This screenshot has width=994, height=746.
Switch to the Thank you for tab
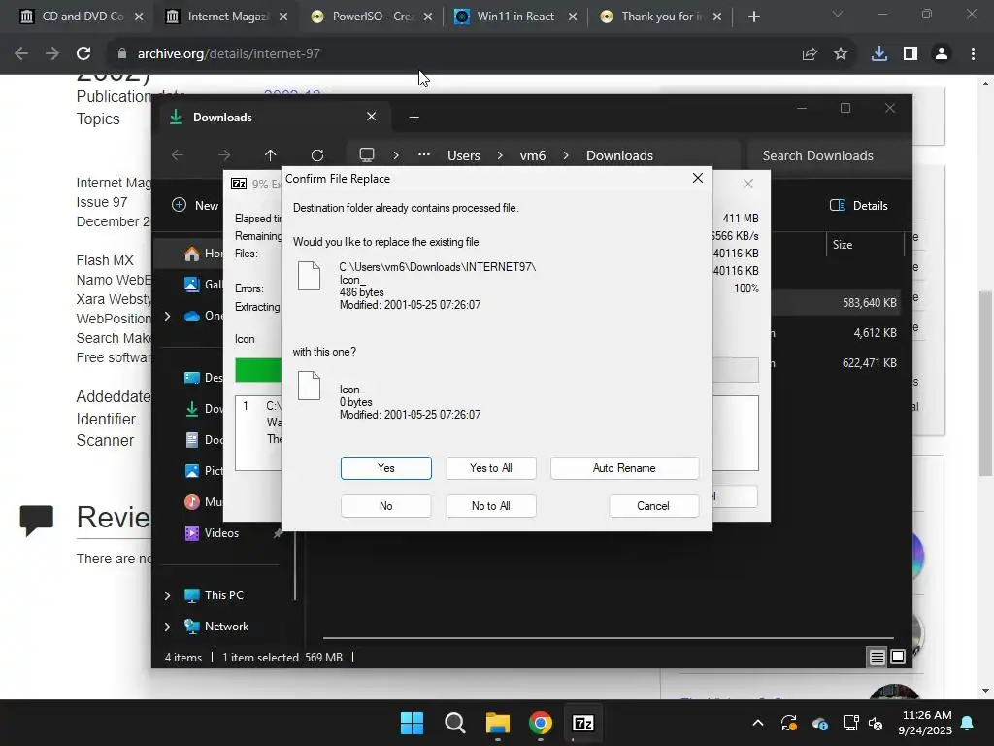click(x=660, y=17)
